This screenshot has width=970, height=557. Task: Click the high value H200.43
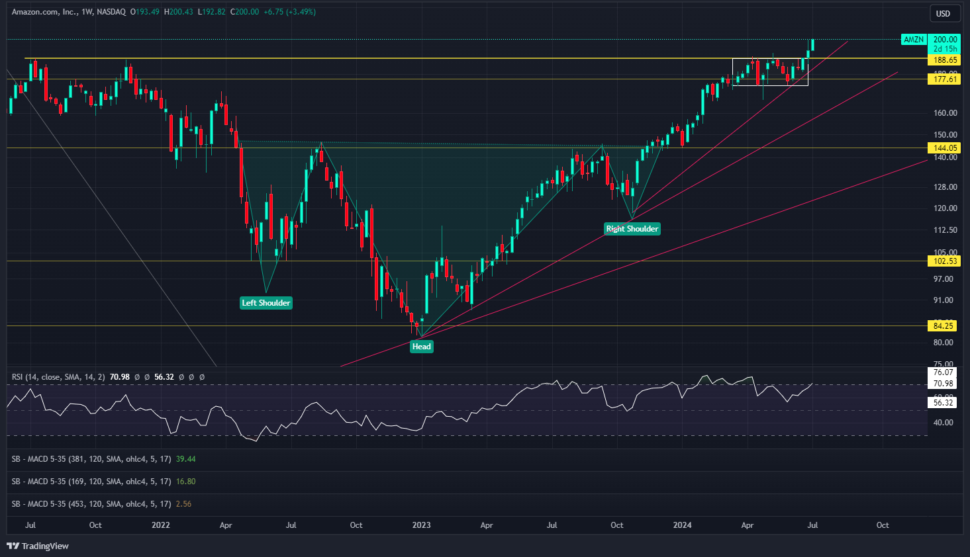[x=179, y=12]
